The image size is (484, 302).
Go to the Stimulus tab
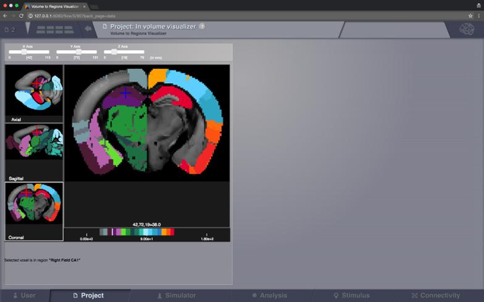click(x=351, y=295)
